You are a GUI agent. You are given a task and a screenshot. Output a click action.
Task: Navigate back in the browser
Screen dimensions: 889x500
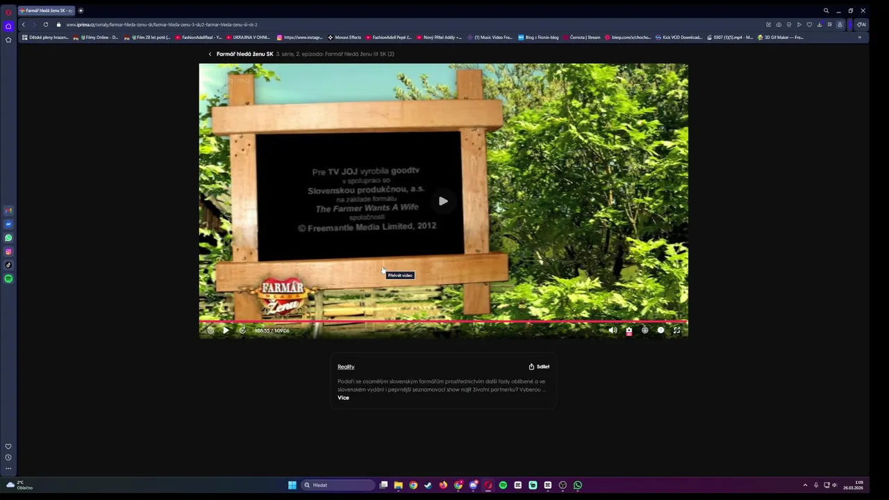tap(24, 24)
